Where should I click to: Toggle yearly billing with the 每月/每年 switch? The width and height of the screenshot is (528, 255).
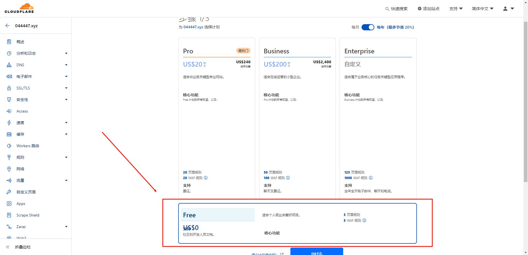pos(368,27)
